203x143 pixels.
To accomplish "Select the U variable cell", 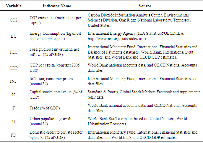I will click(14, 121).
